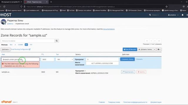Click the browser address bar URL
The height and width of the screenshot is (105, 188).
[x=70, y=7]
